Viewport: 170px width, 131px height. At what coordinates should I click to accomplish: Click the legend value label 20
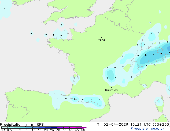click(x=46, y=130)
